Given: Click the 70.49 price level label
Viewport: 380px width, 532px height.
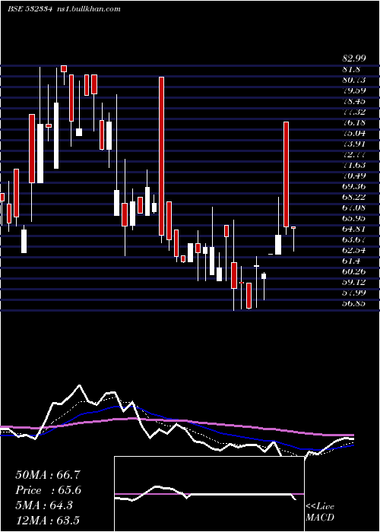Looking at the screenshot, I should (354, 176).
